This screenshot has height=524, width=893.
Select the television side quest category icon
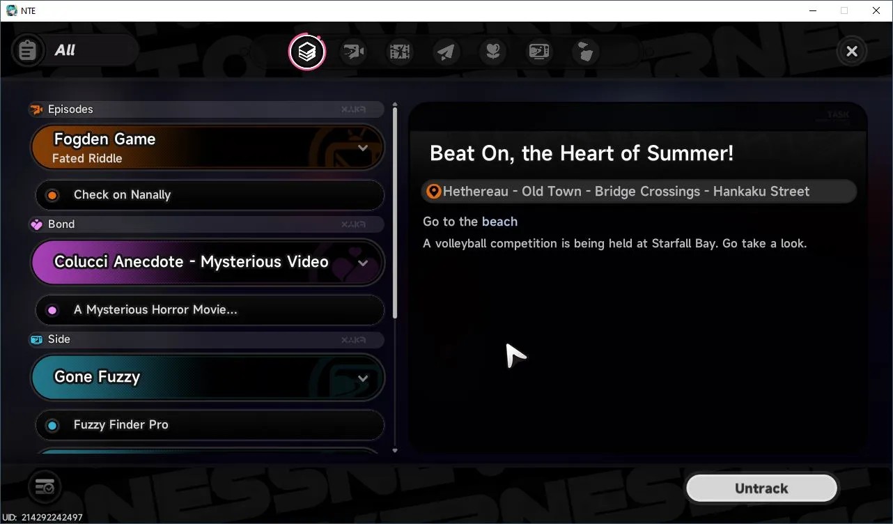[x=539, y=52]
